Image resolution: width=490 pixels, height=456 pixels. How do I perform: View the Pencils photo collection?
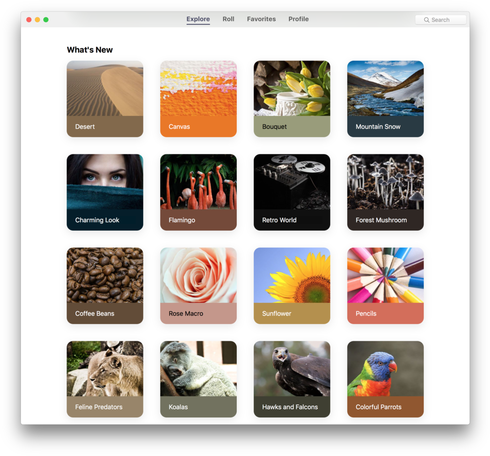coord(385,285)
